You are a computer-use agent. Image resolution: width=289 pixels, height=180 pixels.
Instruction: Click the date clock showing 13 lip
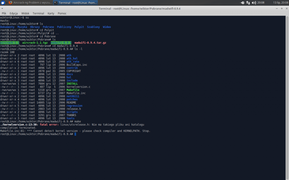[x=281, y=3]
